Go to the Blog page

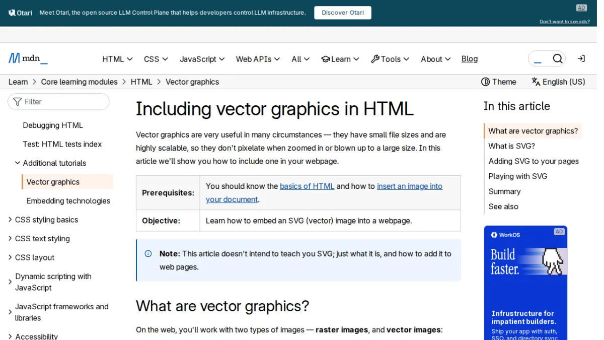470,59
